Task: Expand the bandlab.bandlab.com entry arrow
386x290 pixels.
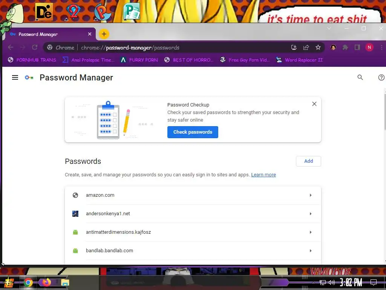Action: 311,251
